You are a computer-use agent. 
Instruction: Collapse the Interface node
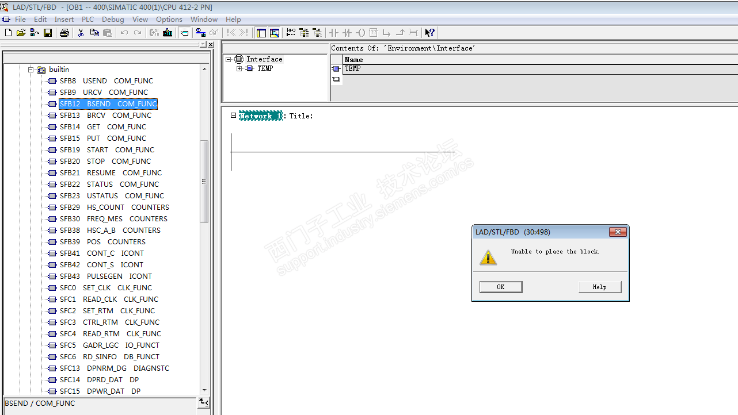[x=229, y=59]
